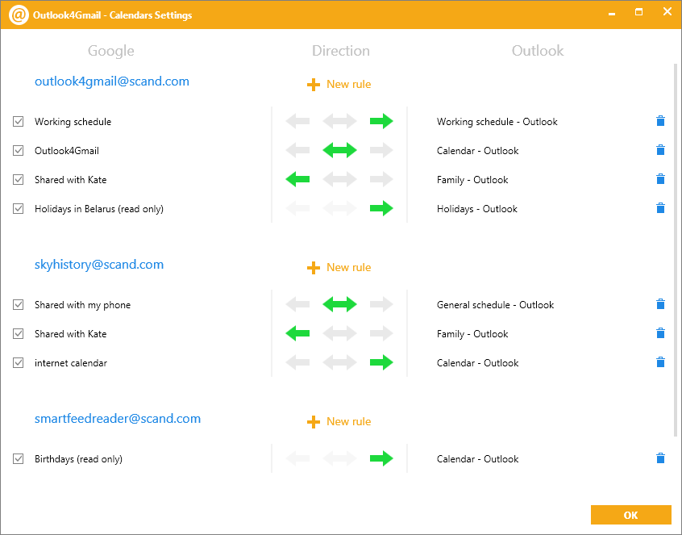Delete Shared with Kate rule under skyhistory account
This screenshot has width=682, height=535.
point(660,333)
